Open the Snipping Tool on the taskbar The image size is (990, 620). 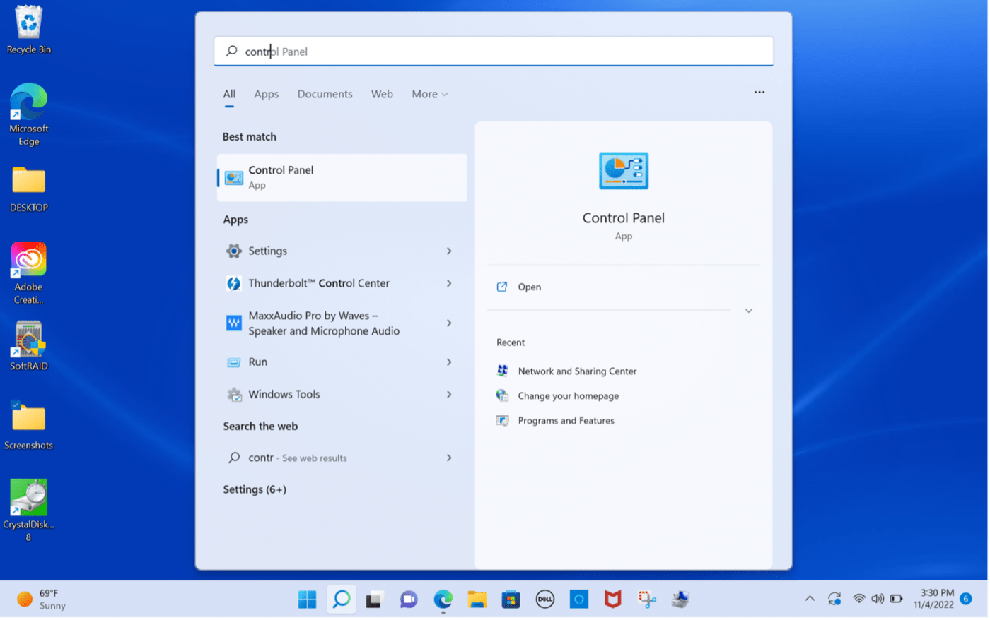point(647,600)
